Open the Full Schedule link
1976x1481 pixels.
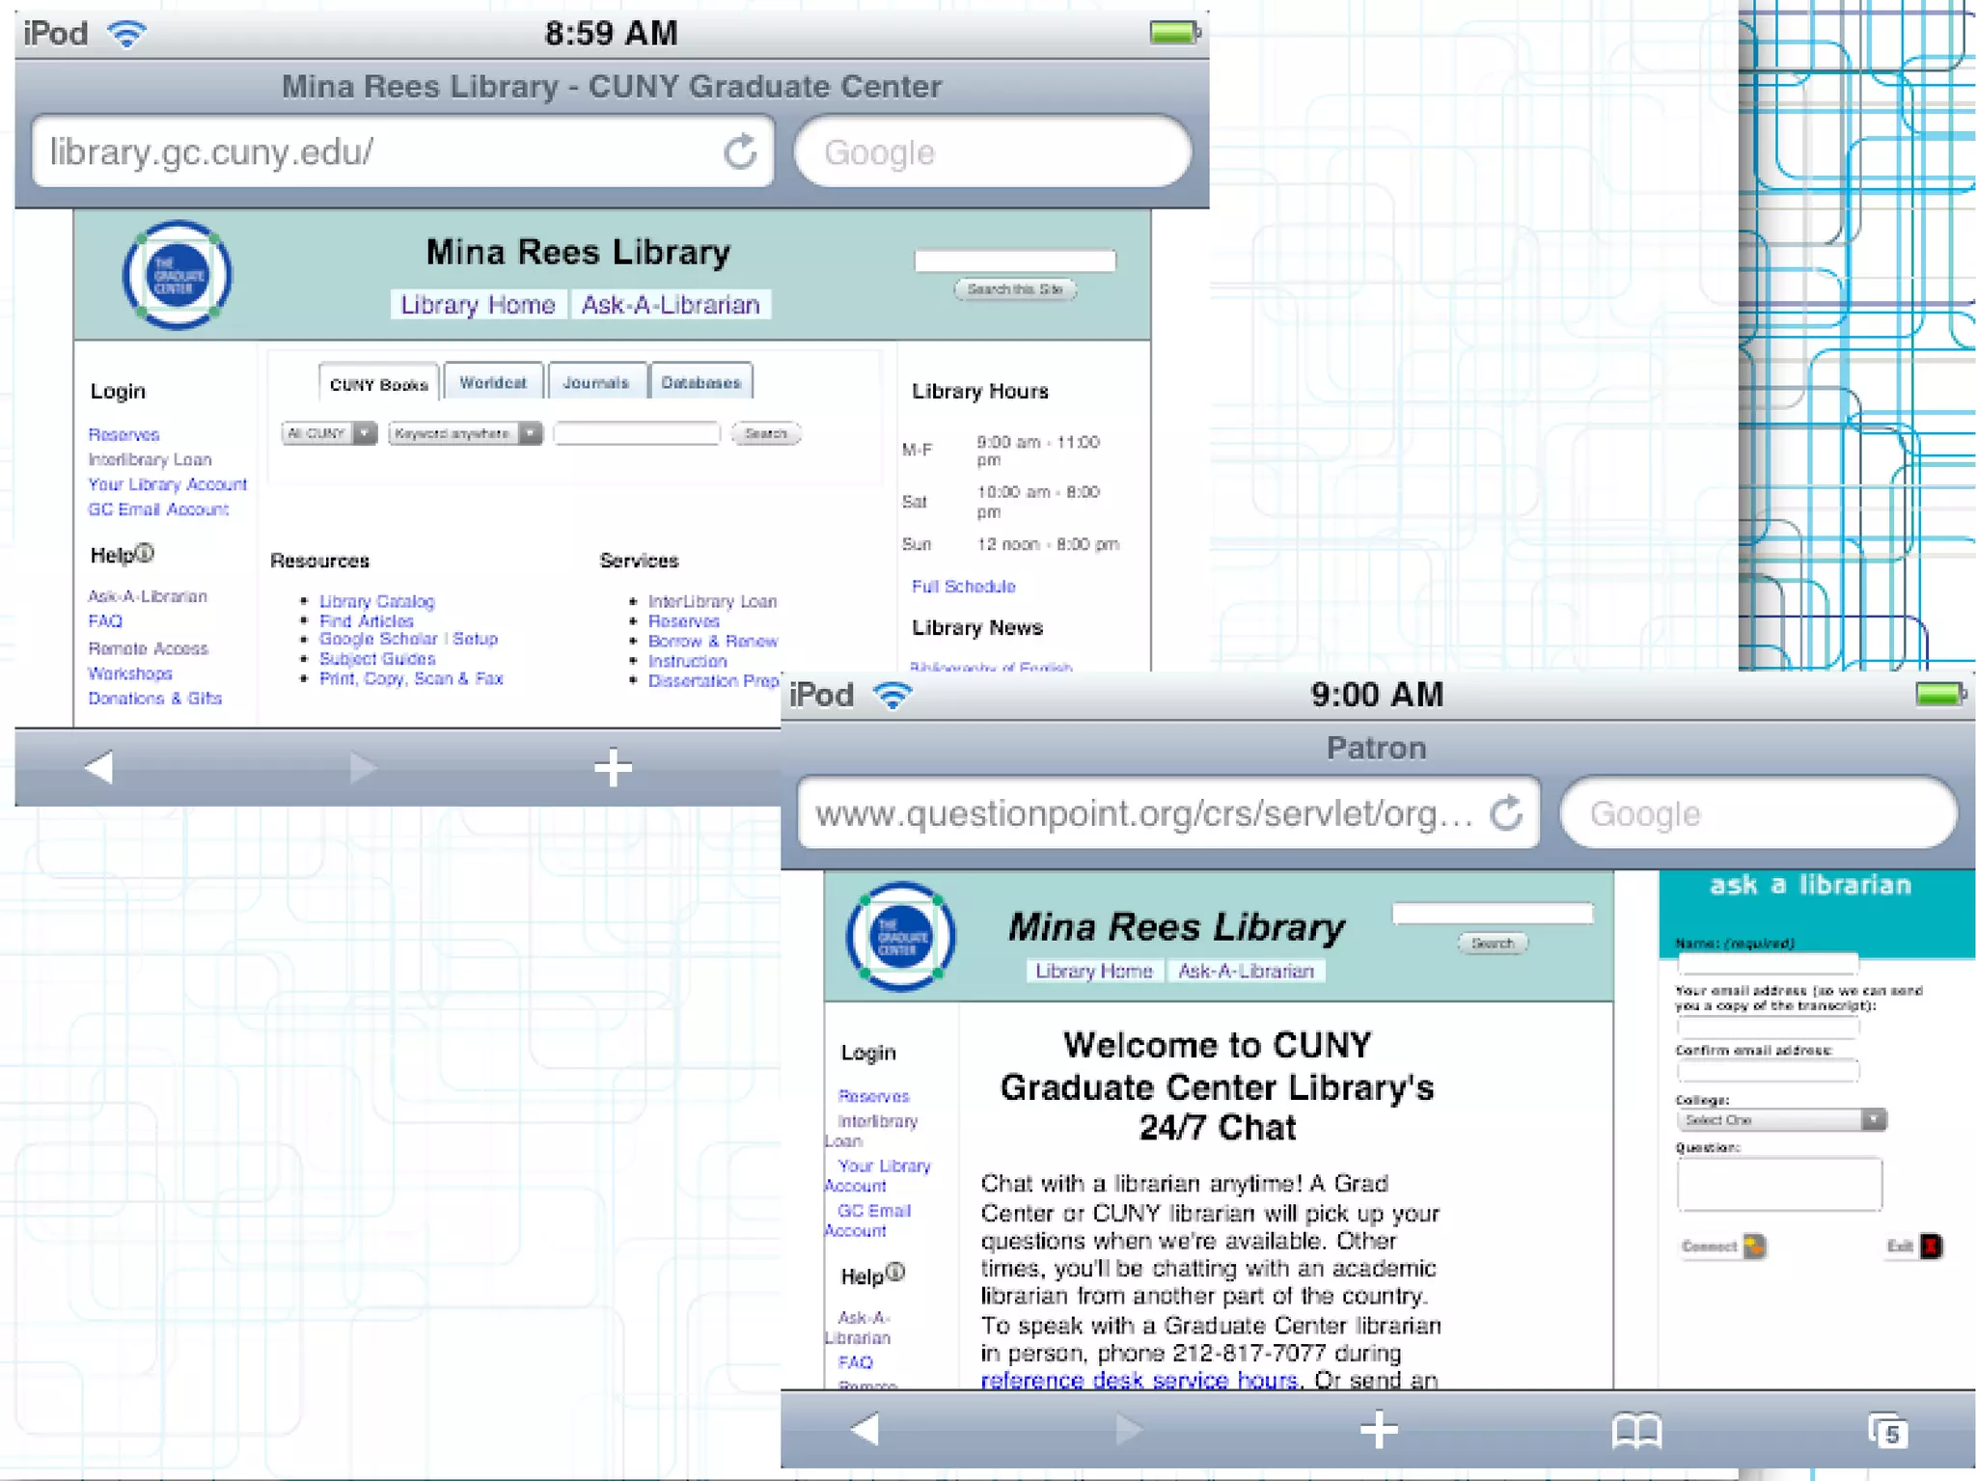pyautogui.click(x=963, y=586)
